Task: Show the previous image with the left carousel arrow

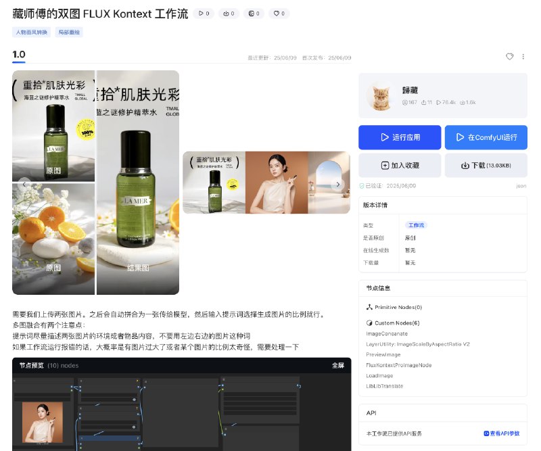Action: tap(24, 184)
